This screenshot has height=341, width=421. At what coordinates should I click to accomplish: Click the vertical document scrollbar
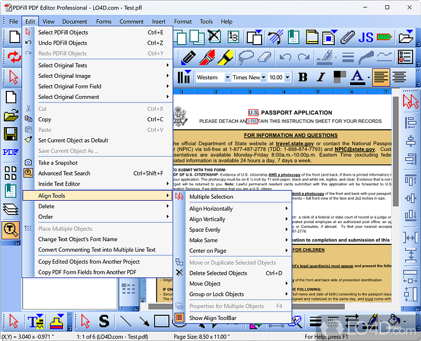coord(396,199)
